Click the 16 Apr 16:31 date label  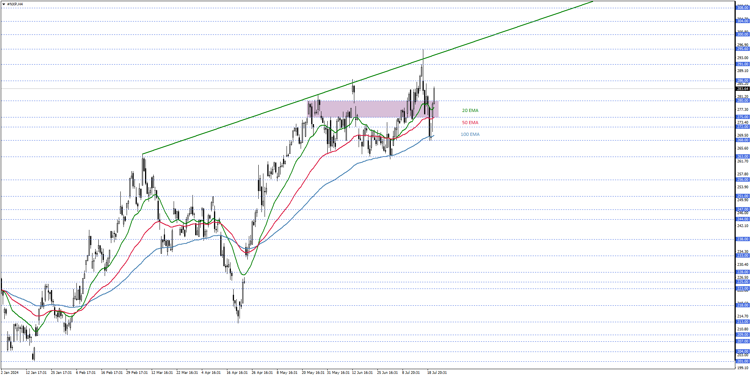pos(237,373)
